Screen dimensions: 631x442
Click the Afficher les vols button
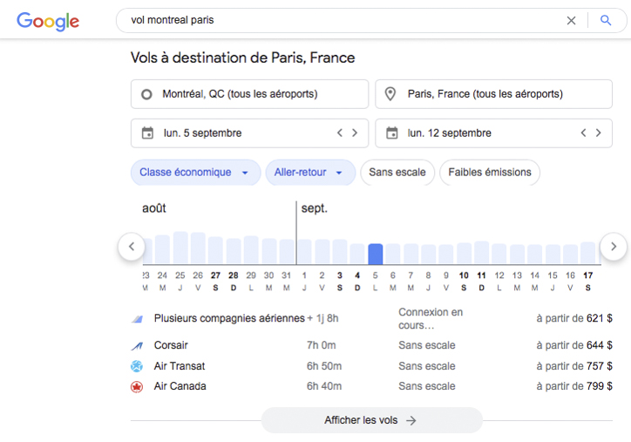(370, 420)
